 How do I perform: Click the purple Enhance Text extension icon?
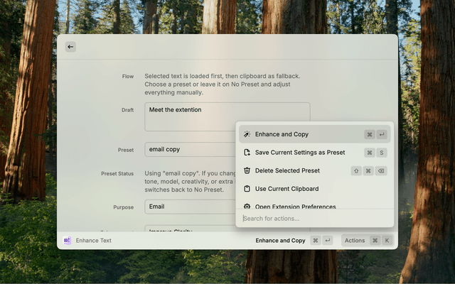[68, 241]
